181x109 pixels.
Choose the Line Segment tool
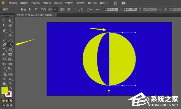pos(4,35)
